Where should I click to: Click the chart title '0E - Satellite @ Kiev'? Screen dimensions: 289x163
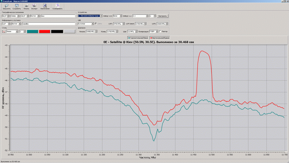[x=148, y=42]
